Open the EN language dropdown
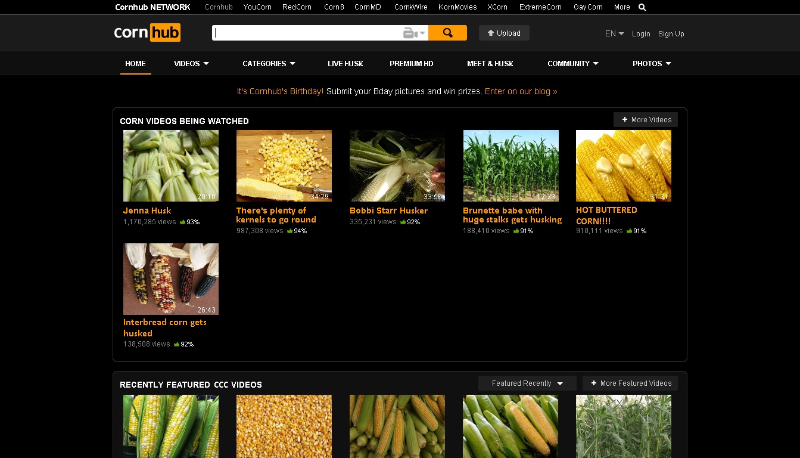This screenshot has height=458, width=800. pyautogui.click(x=614, y=34)
